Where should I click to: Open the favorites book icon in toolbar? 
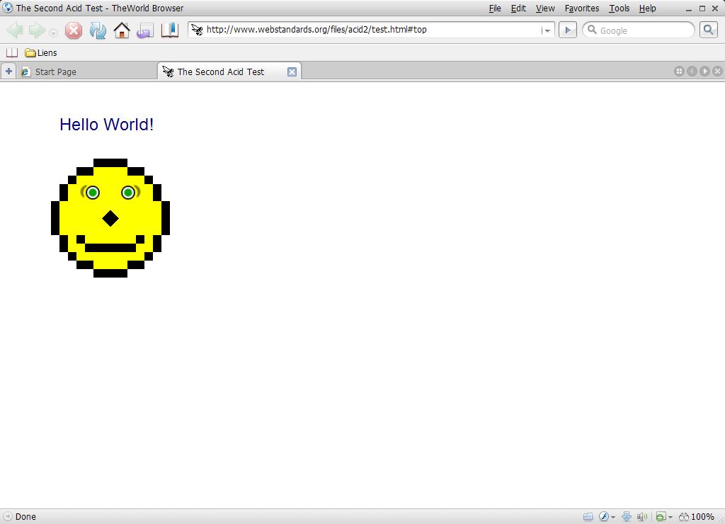170,30
